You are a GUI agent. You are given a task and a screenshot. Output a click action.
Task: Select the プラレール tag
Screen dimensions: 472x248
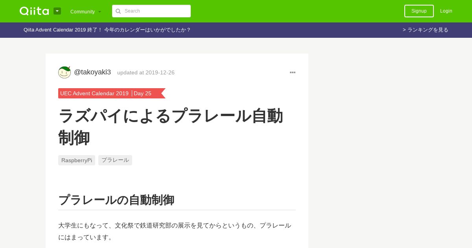115,160
